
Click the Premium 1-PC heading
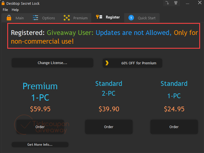pyautogui.click(x=40, y=92)
